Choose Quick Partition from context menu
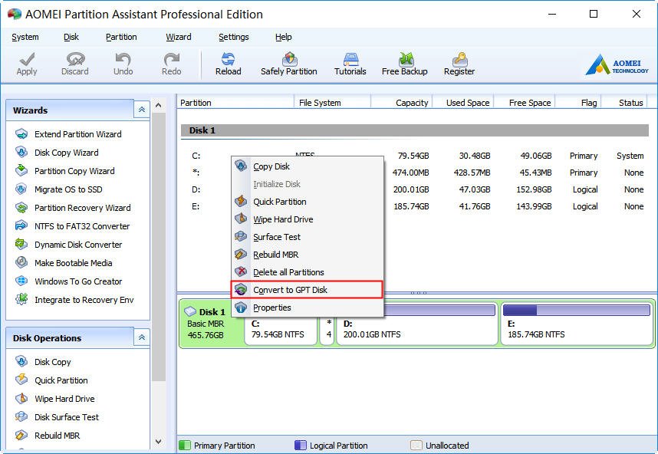This screenshot has height=454, width=658. click(x=308, y=202)
